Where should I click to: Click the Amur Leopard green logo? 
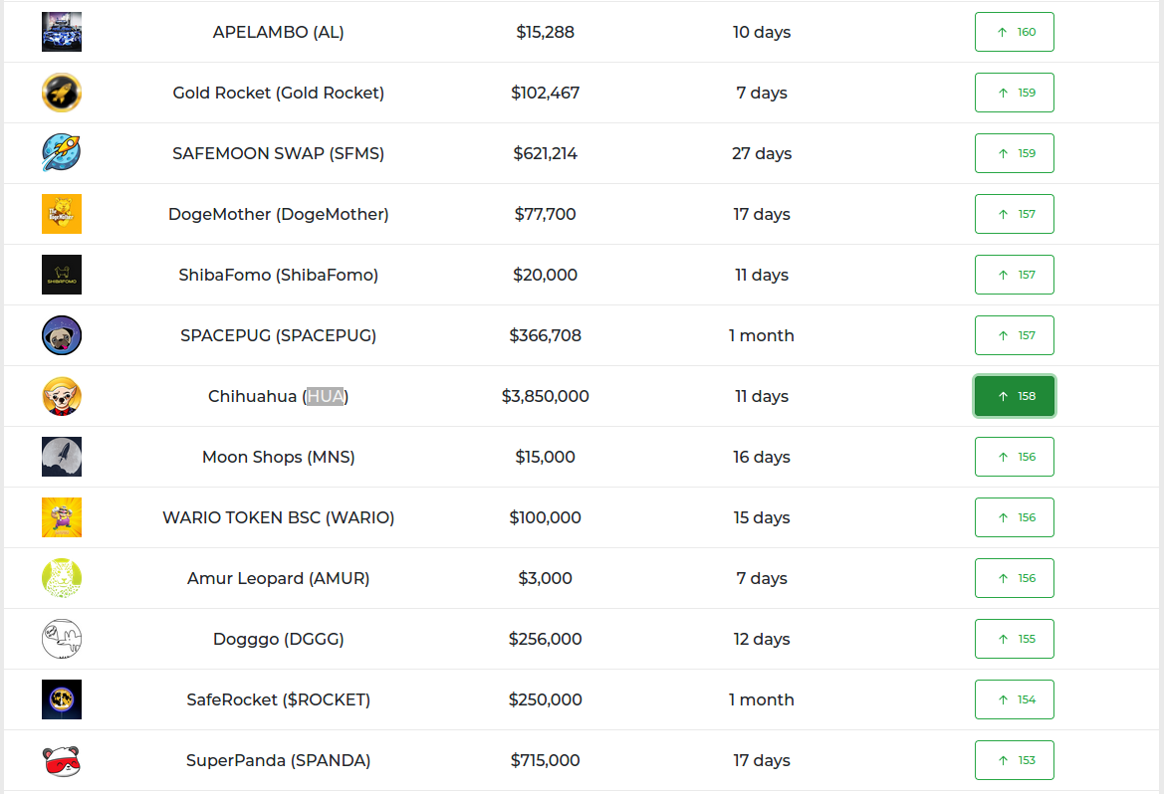[x=62, y=578]
